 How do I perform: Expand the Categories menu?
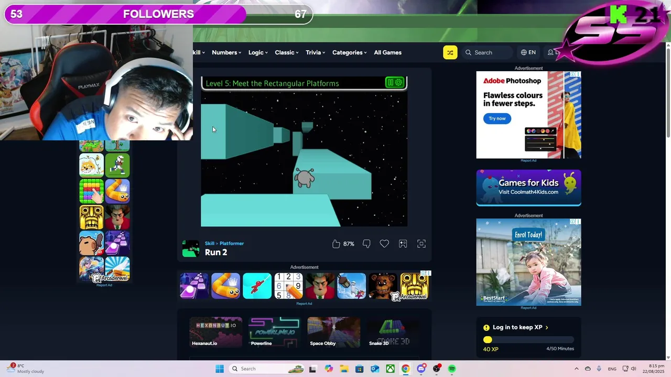350,52
